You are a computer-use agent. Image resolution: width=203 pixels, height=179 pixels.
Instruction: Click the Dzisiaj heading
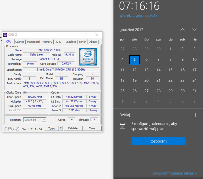(x=125, y=115)
